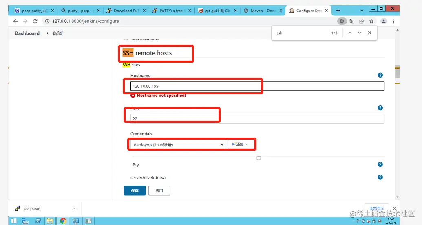Click the find bar ssh text field

(300, 33)
